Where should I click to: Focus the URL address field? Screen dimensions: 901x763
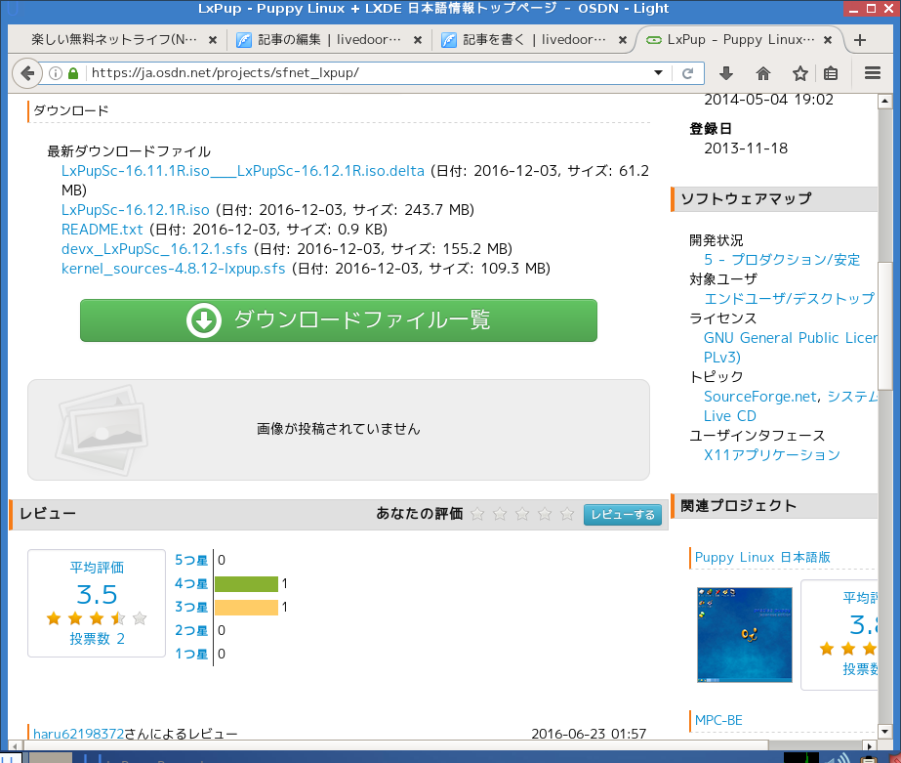(368, 73)
